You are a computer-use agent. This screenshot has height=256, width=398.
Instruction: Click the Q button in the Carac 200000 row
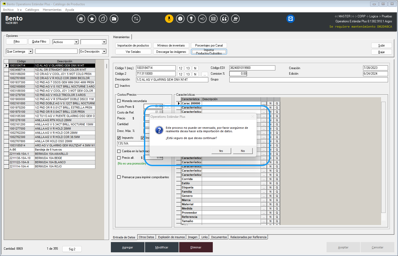277,103
